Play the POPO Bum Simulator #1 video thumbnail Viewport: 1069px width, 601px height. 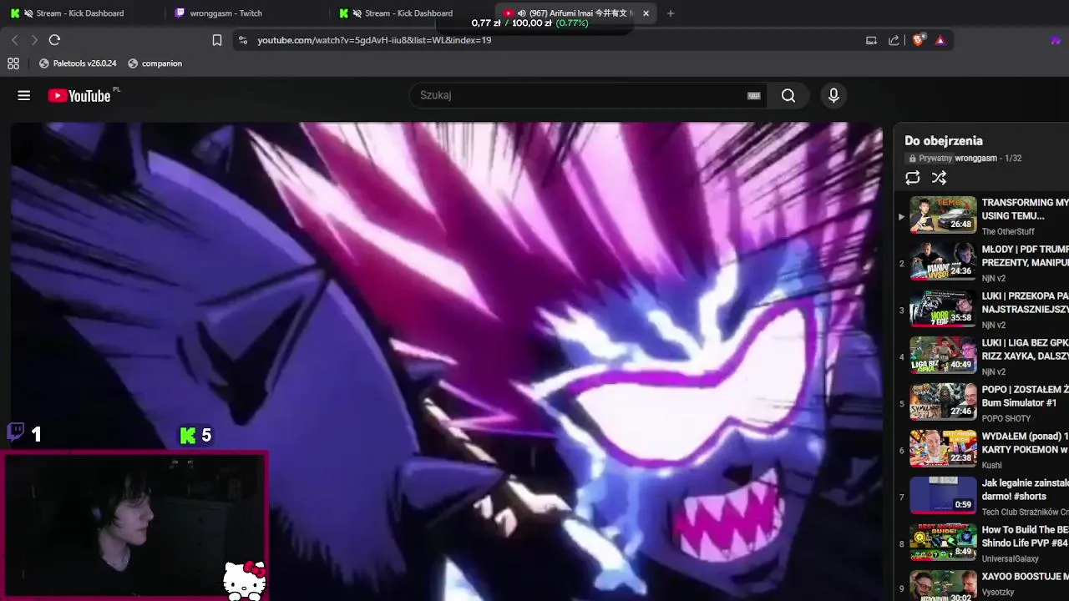pos(943,402)
